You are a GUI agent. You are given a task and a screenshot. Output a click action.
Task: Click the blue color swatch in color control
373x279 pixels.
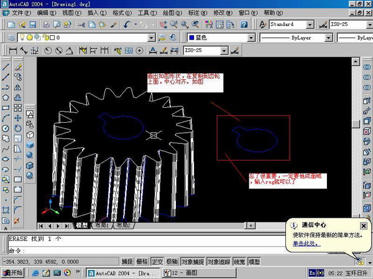pos(191,37)
